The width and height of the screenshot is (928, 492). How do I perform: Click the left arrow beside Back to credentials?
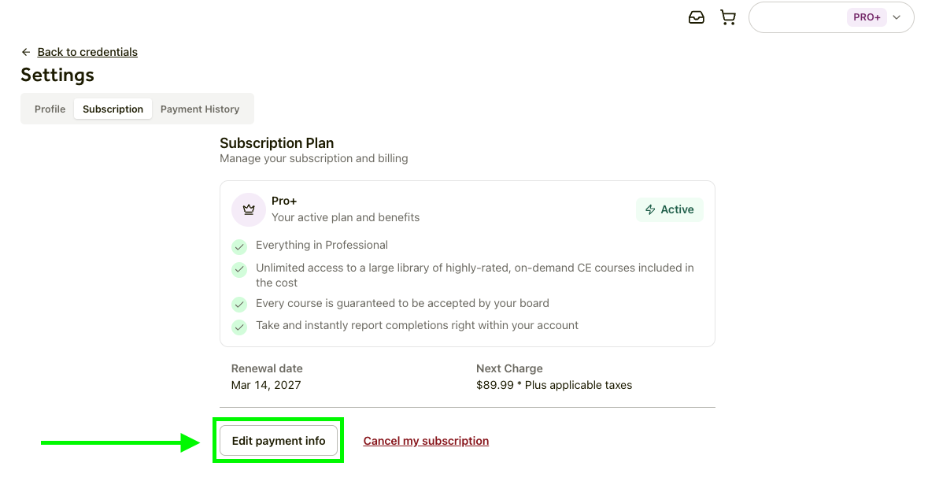(x=26, y=52)
